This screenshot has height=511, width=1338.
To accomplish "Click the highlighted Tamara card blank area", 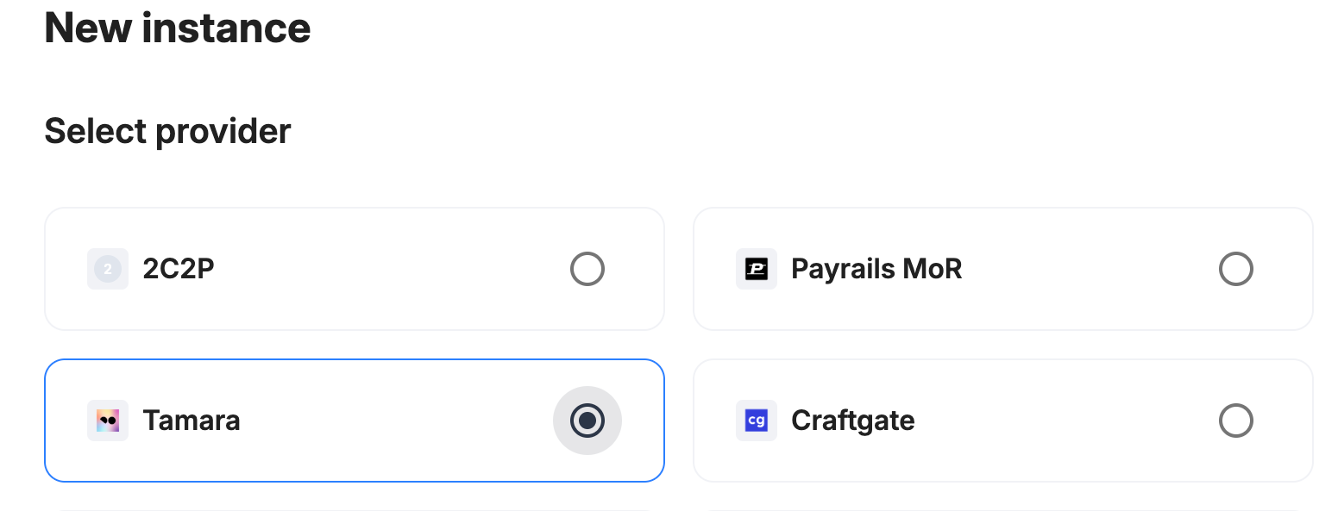I will click(388, 421).
